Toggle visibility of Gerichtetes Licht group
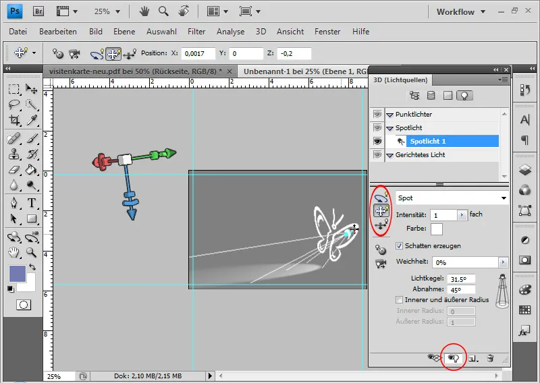Screen dimensions: 540x383 coord(377,155)
